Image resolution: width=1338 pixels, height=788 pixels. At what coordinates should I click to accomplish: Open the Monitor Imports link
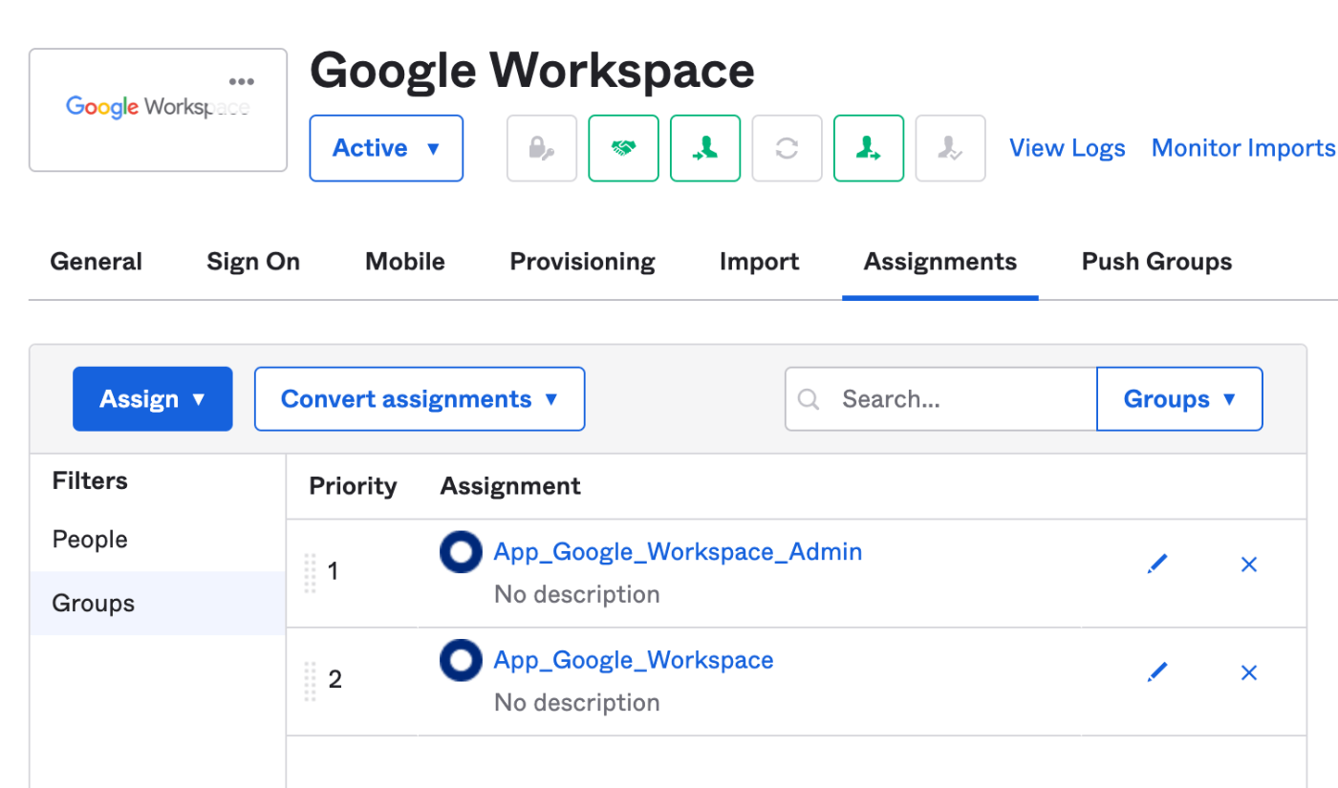[x=1243, y=148]
